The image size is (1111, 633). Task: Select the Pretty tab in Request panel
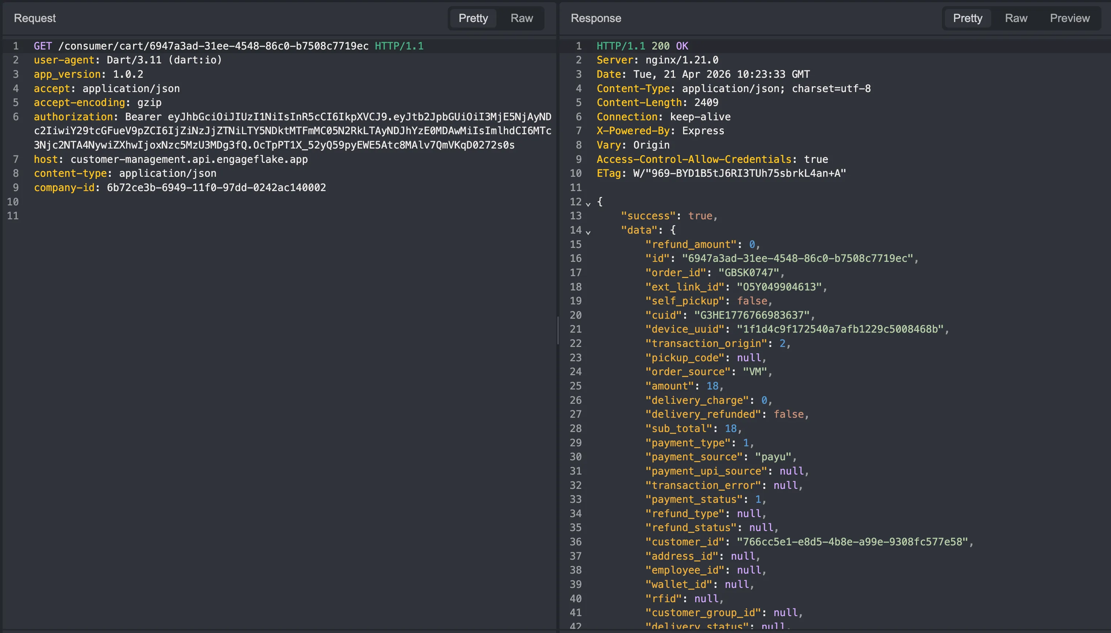473,18
